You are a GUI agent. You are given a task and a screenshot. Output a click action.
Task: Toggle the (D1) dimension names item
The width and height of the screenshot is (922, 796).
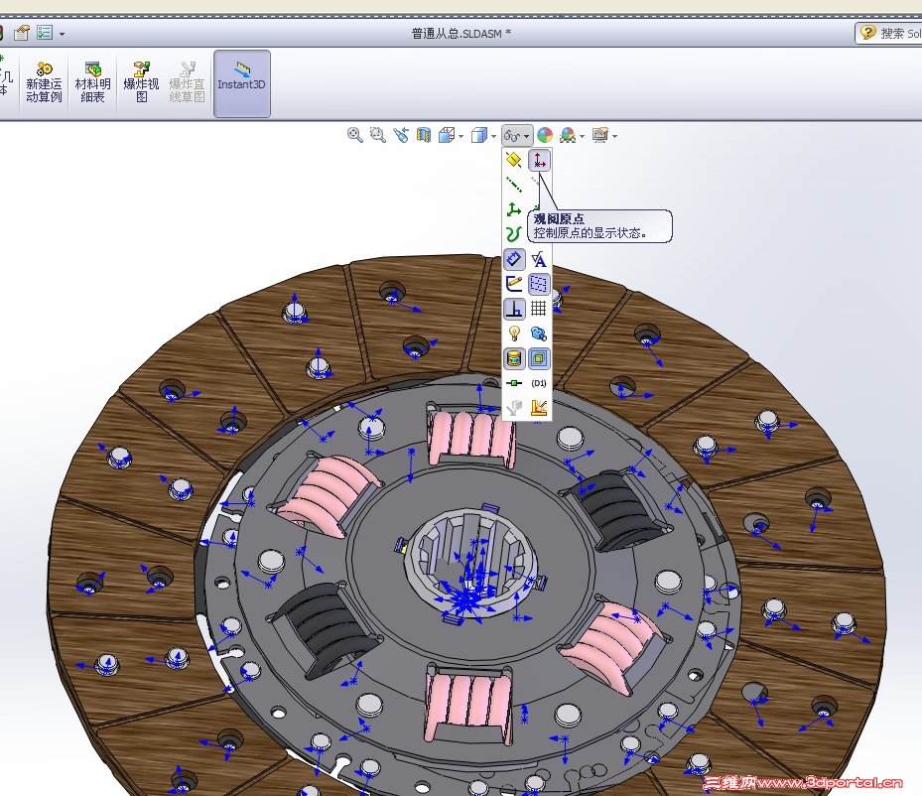[539, 383]
